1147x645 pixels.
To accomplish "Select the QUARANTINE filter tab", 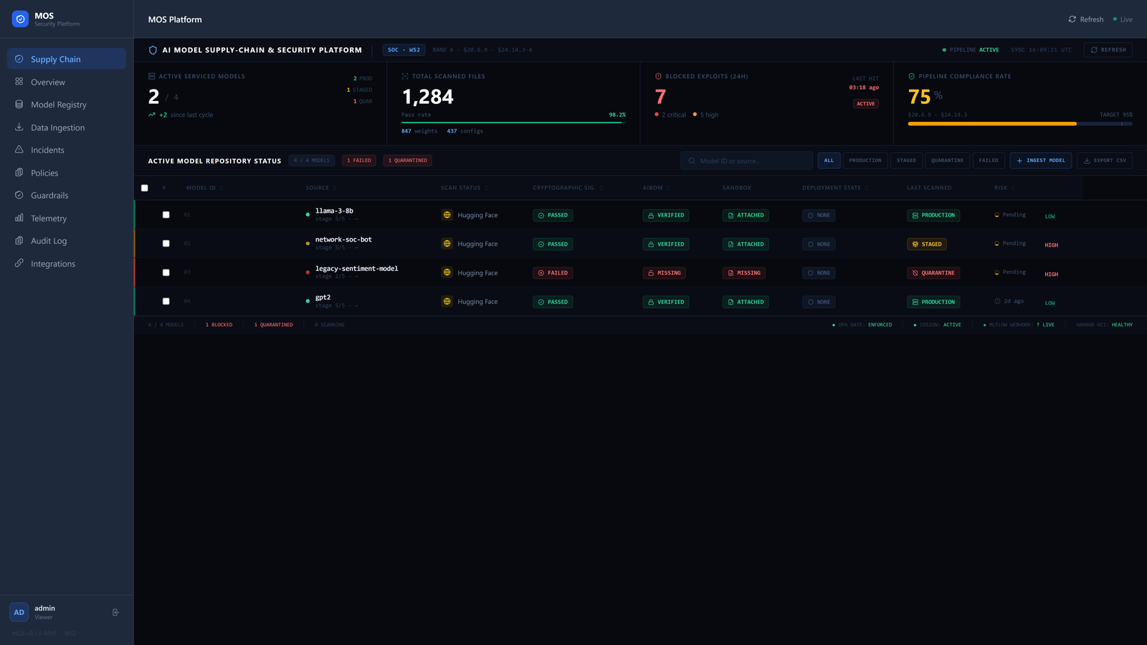I will (947, 161).
